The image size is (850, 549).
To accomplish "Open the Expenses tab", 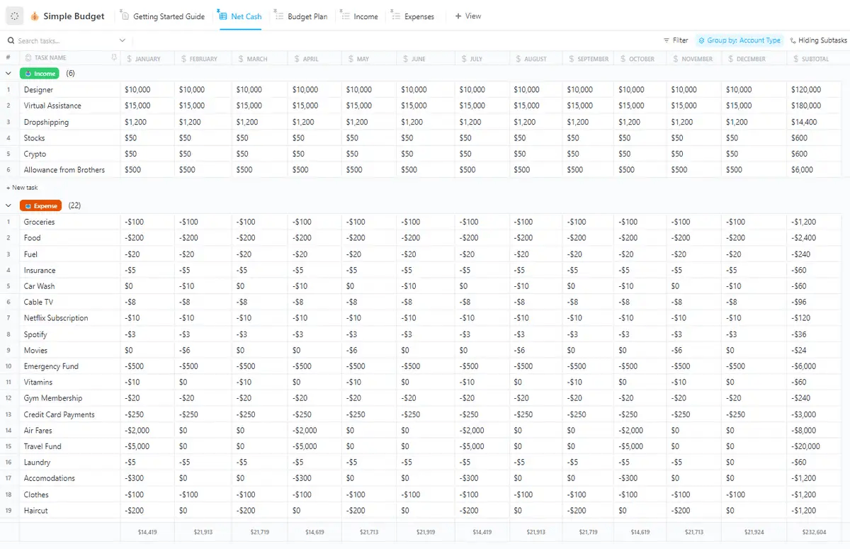I will pos(419,16).
